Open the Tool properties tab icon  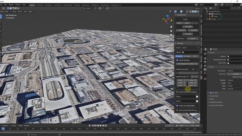pos(205,54)
